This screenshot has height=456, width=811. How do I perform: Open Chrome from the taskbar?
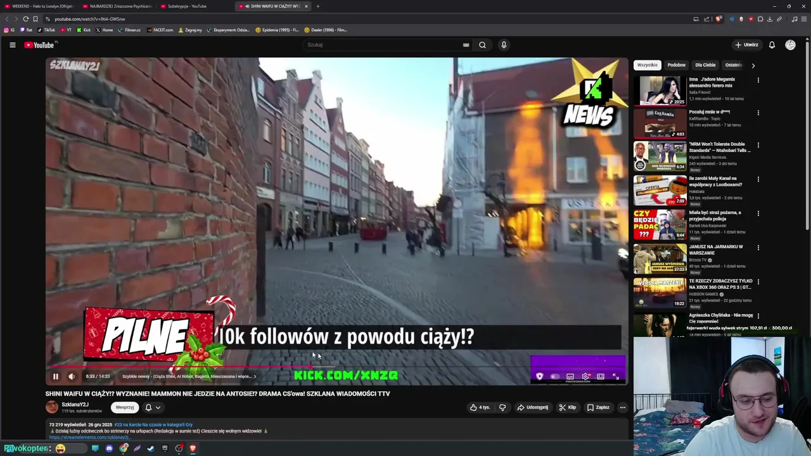(x=124, y=448)
